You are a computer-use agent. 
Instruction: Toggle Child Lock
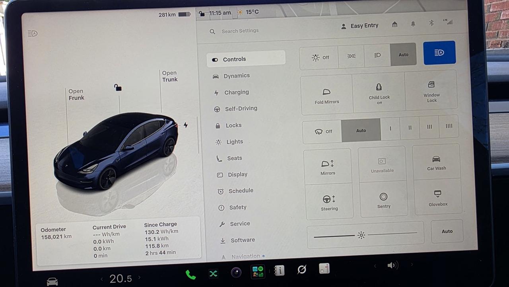[379, 93]
